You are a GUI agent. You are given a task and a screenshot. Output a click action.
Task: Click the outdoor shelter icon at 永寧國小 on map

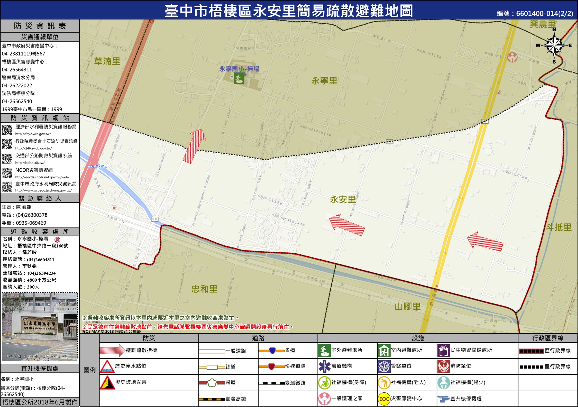239,78
